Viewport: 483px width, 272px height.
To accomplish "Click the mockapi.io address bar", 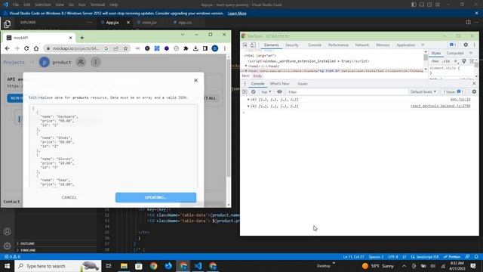I will point(75,48).
